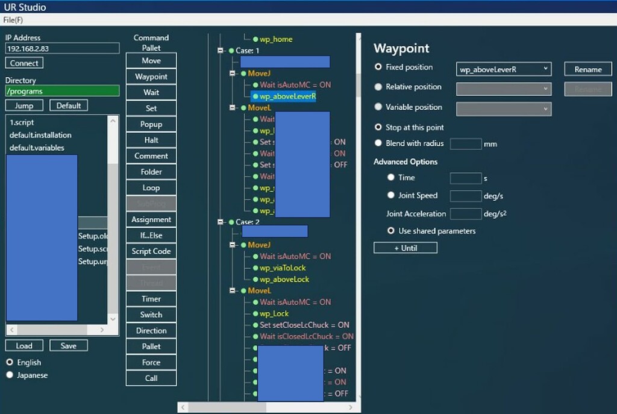The height and width of the screenshot is (414, 617).
Task: Click the Default directory button
Action: 69,105
